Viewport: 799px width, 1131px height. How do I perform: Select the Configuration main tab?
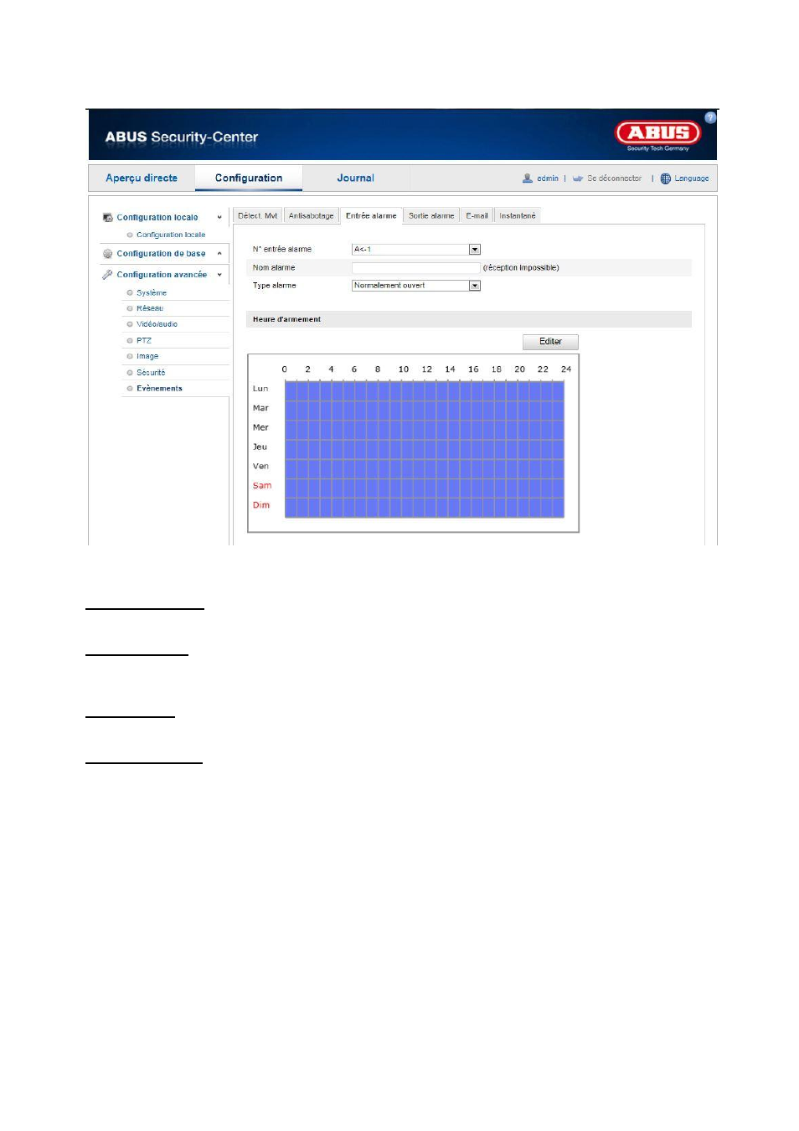tap(249, 178)
